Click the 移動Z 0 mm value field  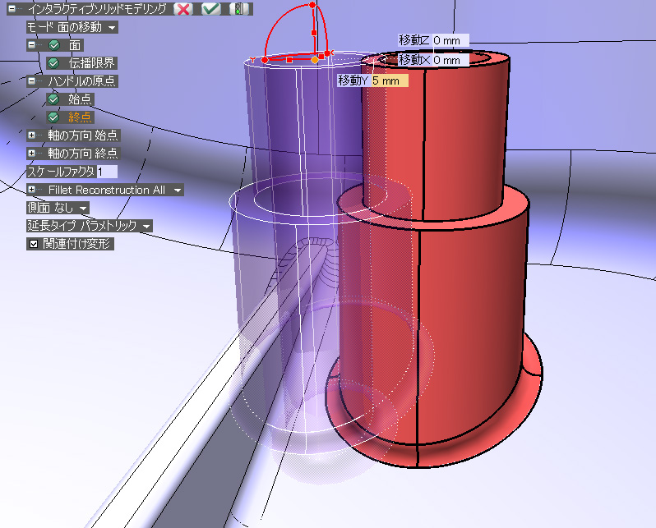[450, 40]
